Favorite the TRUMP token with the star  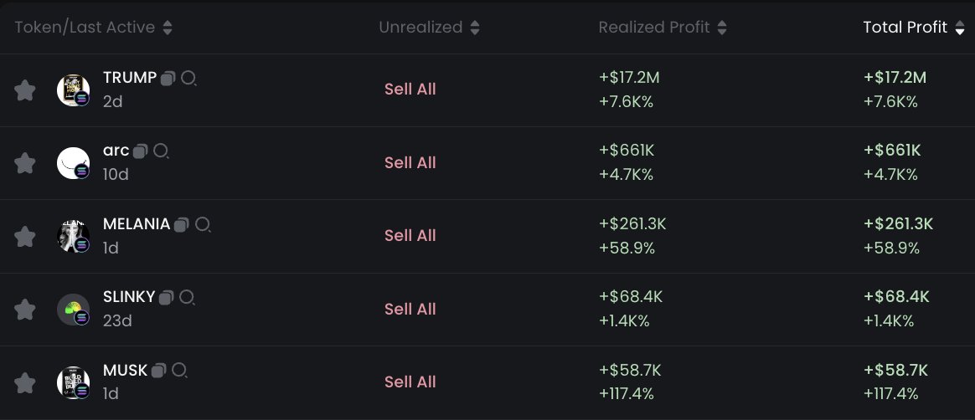25,90
